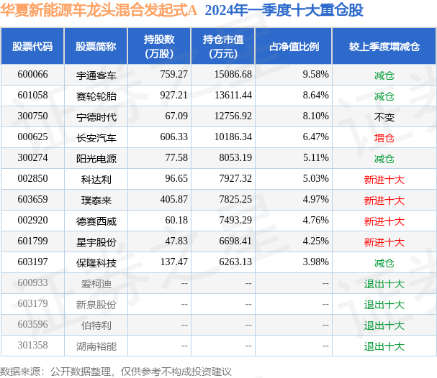Click holding value 6698.41
The image size is (437, 378).
click(x=235, y=241)
